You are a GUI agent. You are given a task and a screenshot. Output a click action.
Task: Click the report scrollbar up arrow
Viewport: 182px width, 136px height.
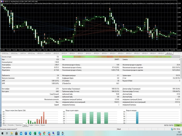pos(181,57)
